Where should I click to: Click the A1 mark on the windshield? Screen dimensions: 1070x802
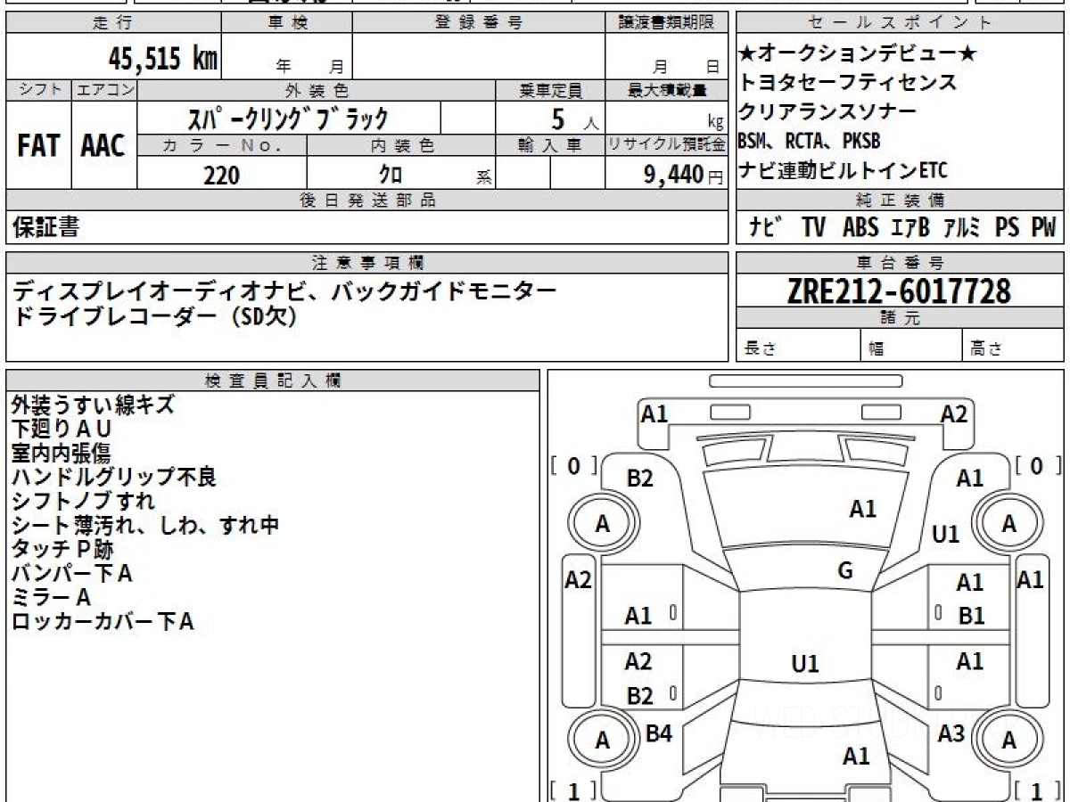[862, 509]
